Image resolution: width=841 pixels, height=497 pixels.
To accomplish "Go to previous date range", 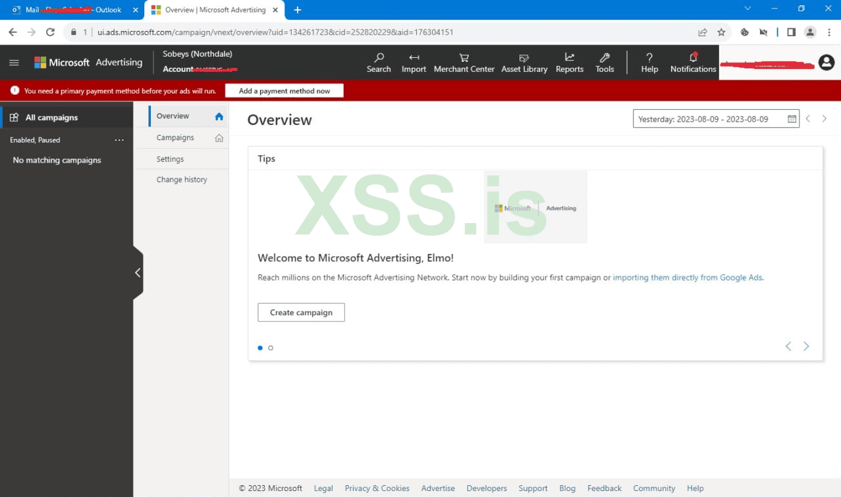I will pyautogui.click(x=808, y=118).
